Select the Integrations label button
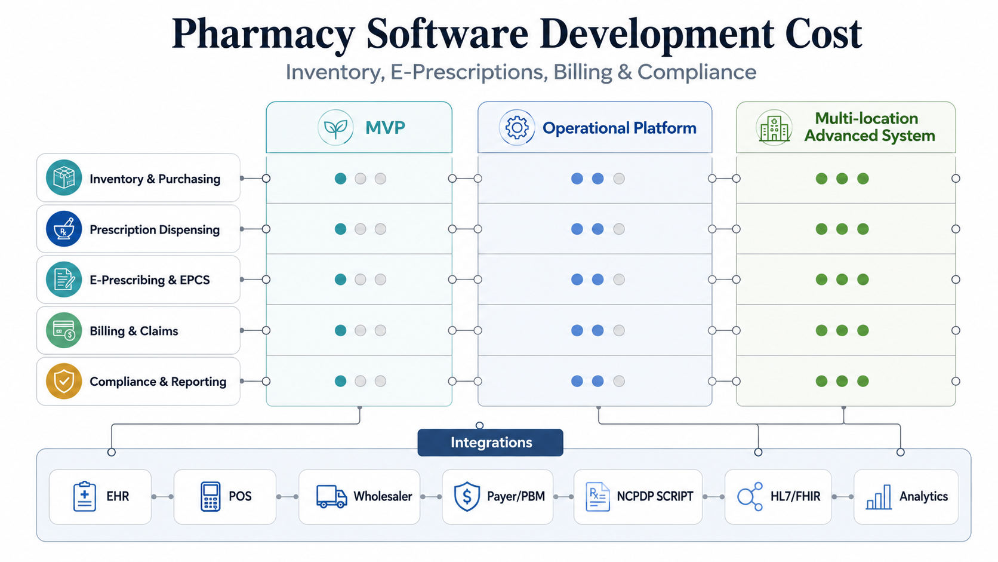998x562 pixels. point(491,443)
